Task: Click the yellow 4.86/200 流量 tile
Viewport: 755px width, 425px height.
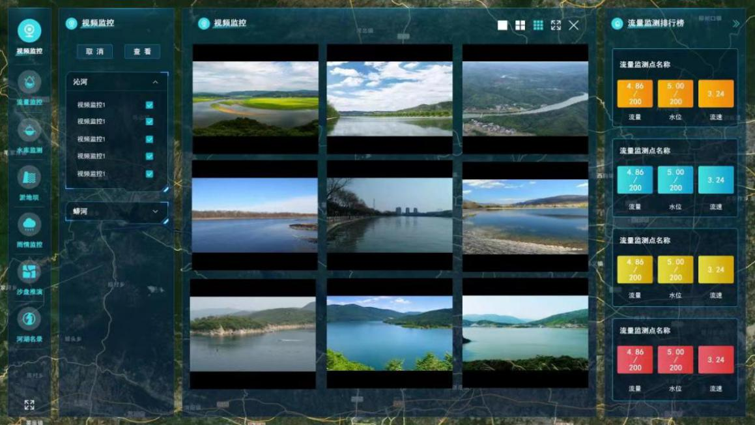Action: (x=634, y=269)
